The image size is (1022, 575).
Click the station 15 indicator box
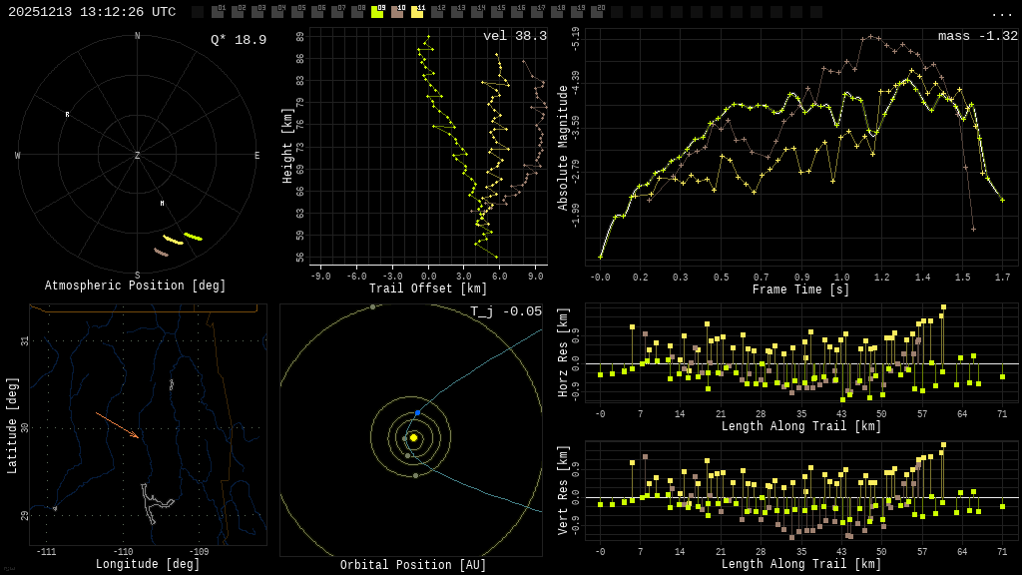click(497, 12)
